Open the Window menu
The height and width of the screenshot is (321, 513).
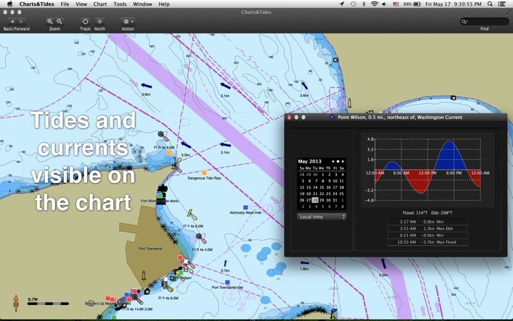click(142, 4)
